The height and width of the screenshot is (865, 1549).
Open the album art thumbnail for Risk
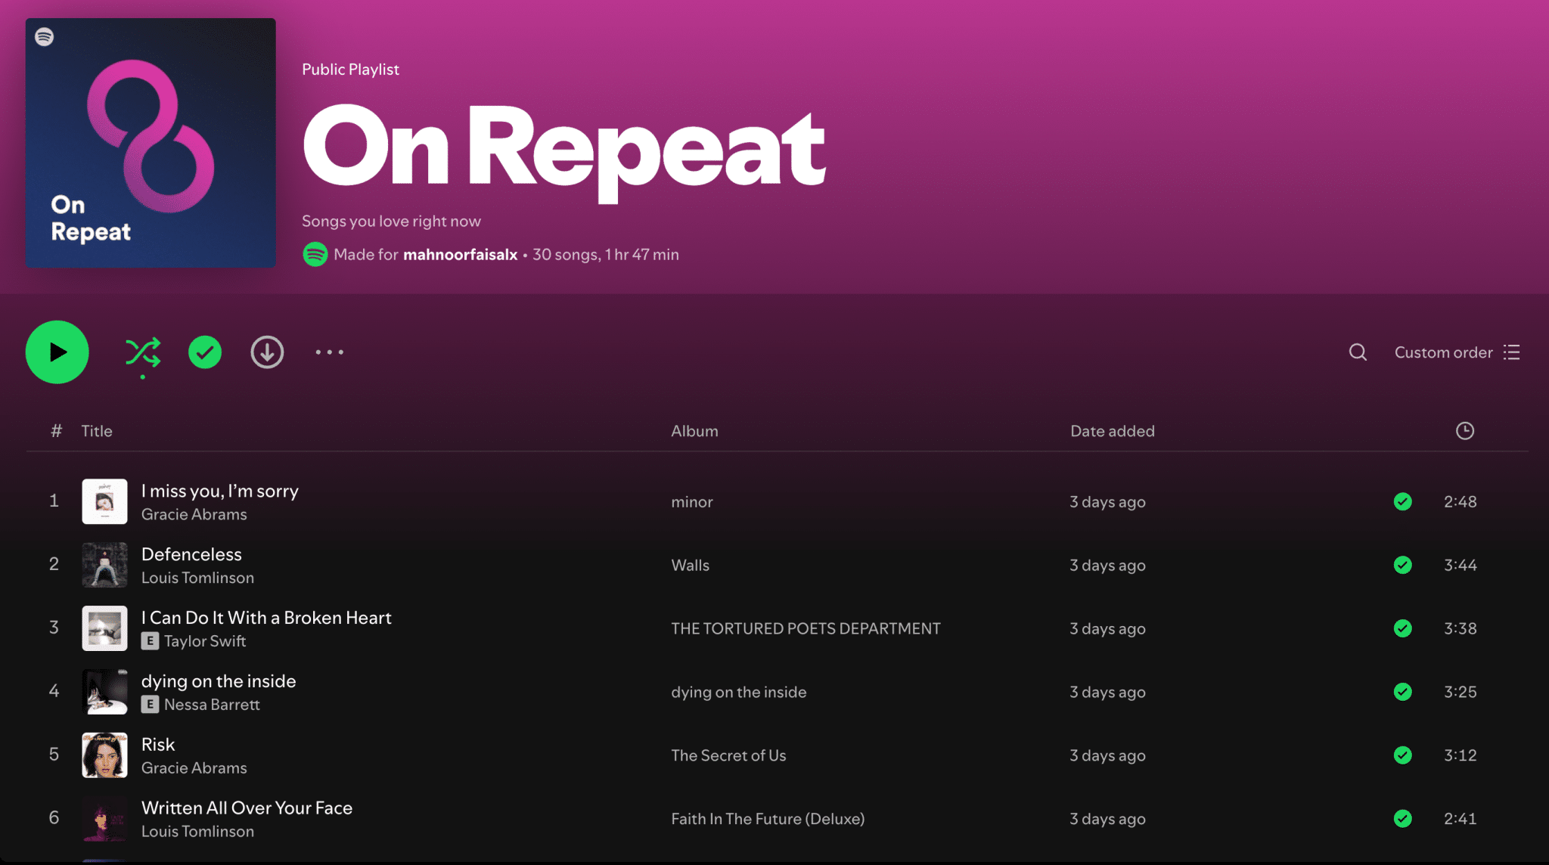tap(104, 755)
